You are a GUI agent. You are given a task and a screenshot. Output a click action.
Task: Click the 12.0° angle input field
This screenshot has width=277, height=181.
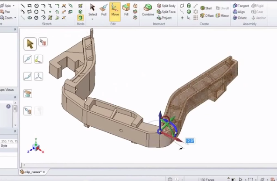190,141
